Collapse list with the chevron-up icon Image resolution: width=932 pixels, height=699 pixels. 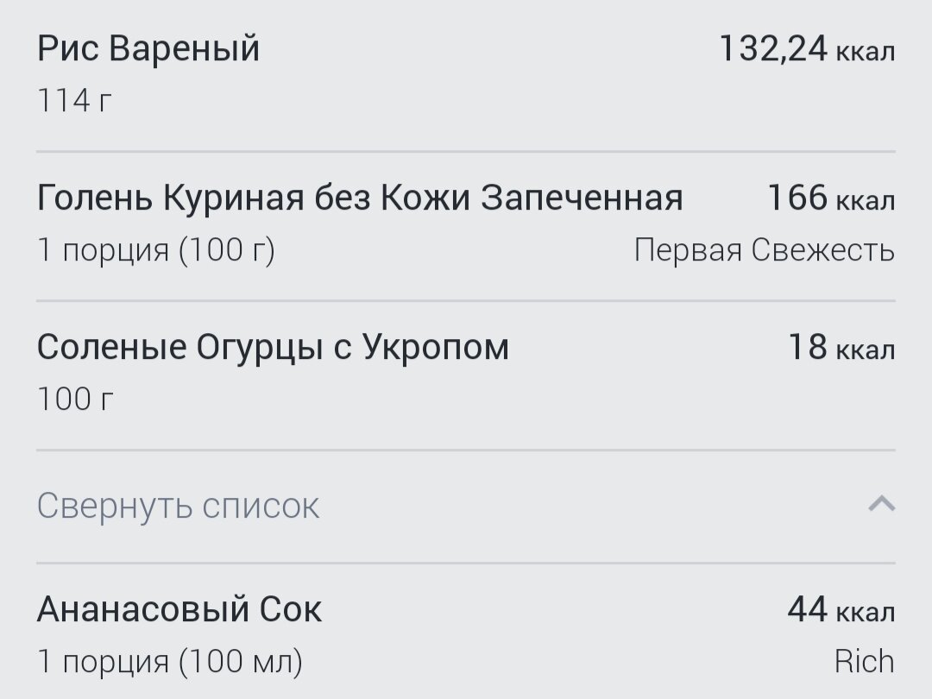(881, 504)
